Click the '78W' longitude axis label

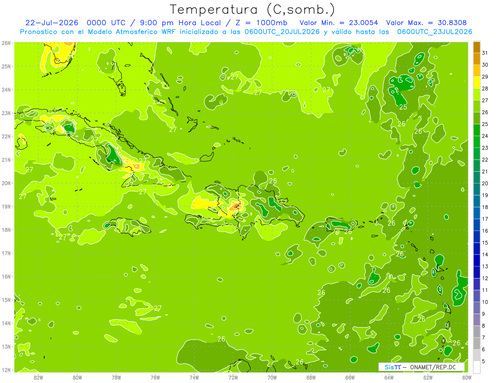[x=116, y=377]
